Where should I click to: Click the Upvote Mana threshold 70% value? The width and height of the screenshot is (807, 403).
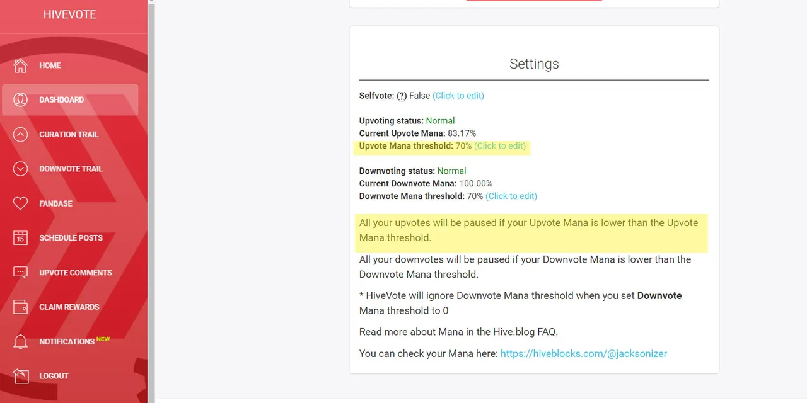pos(463,145)
